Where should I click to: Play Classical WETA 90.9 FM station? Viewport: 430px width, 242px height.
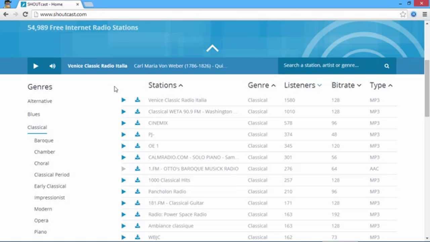point(124,112)
